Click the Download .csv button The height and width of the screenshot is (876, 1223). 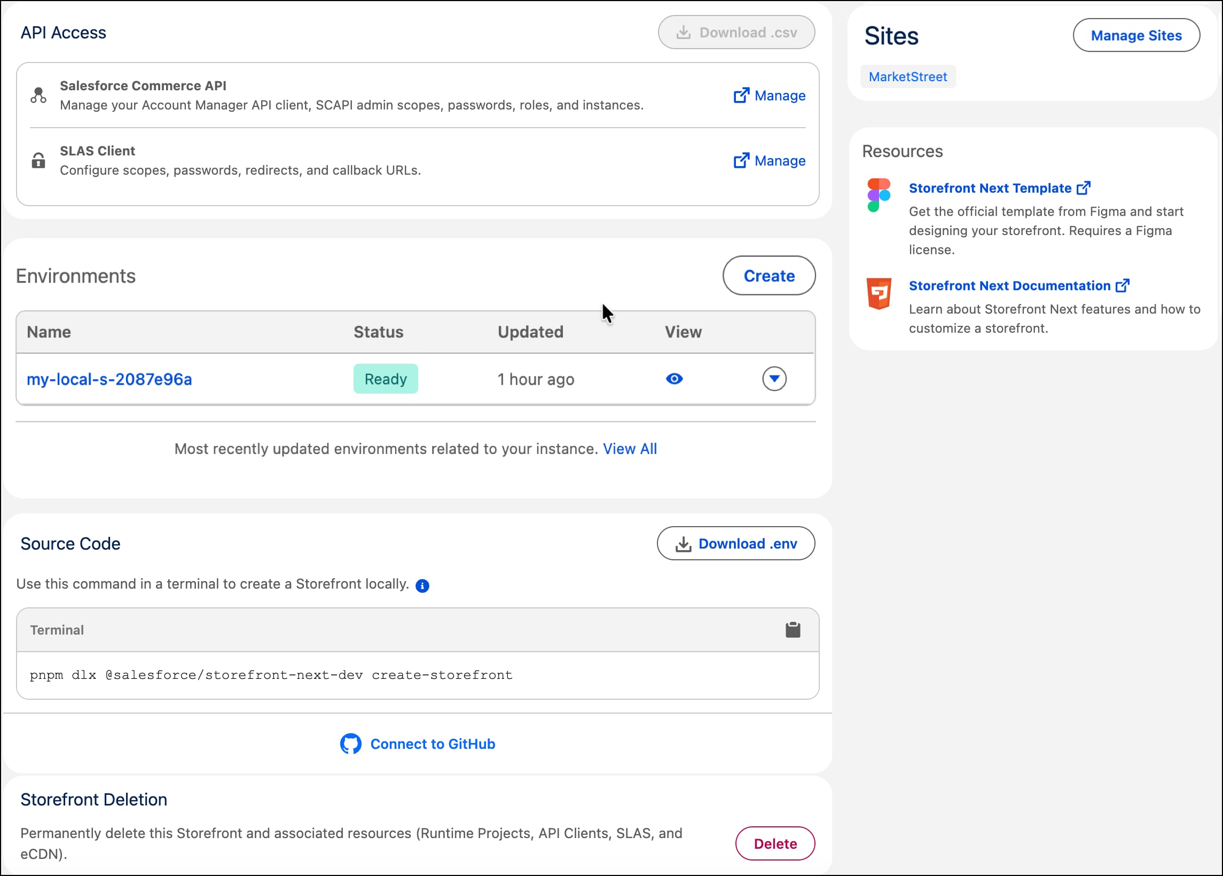coord(736,33)
